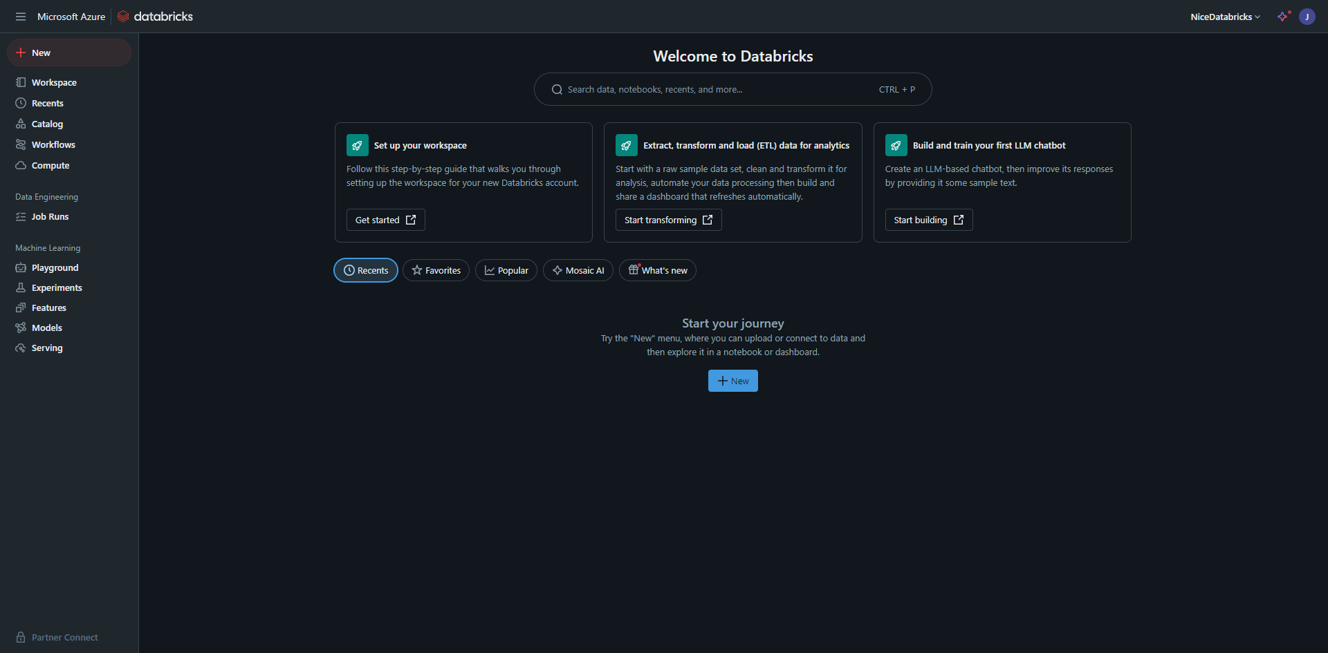The height and width of the screenshot is (653, 1328).
Task: Click the CTRL + P shortcut hint
Action: [897, 89]
